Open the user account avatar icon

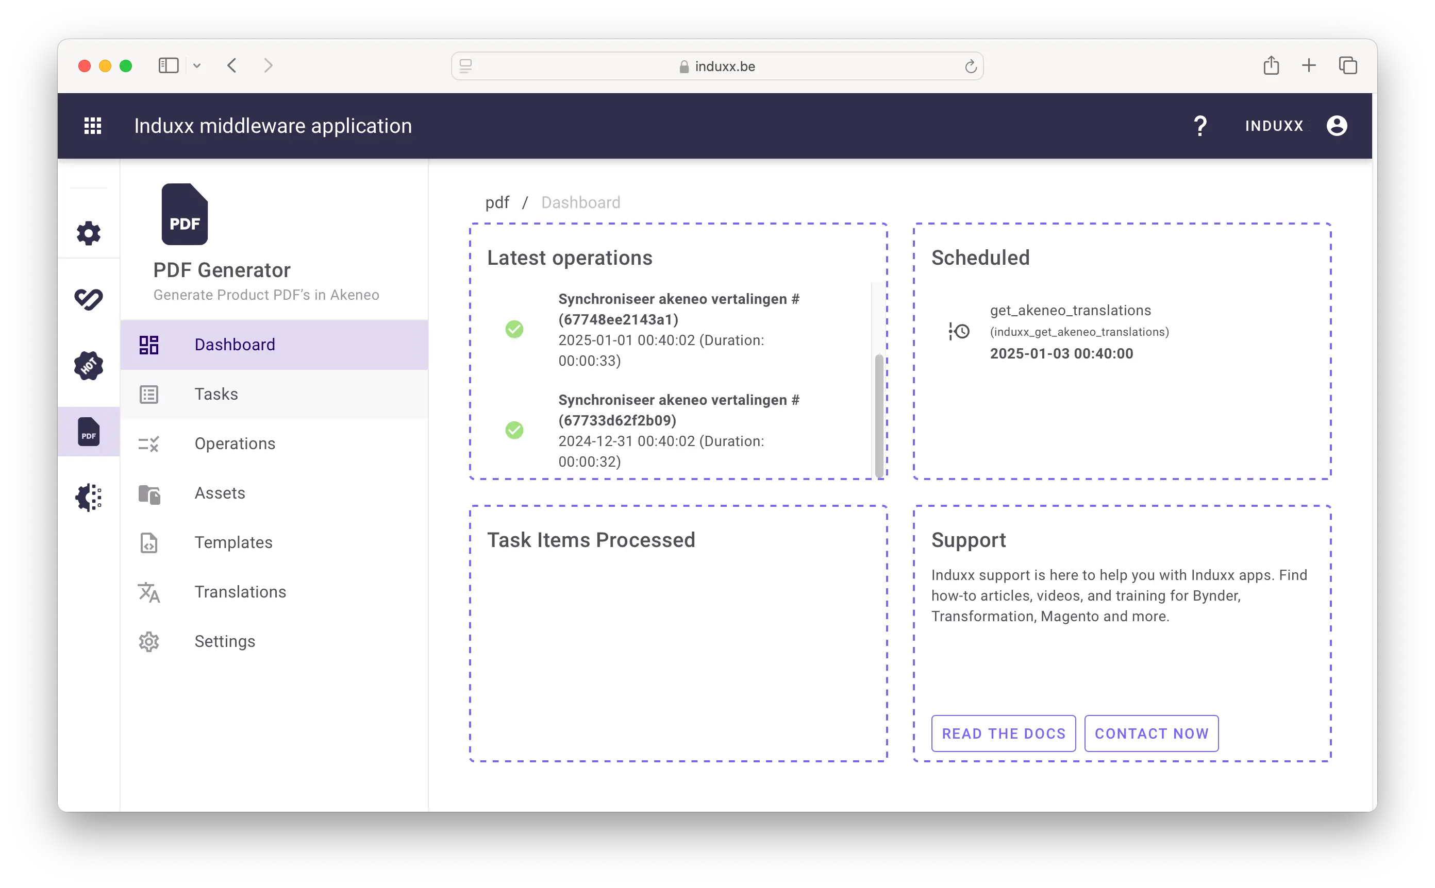click(1336, 126)
